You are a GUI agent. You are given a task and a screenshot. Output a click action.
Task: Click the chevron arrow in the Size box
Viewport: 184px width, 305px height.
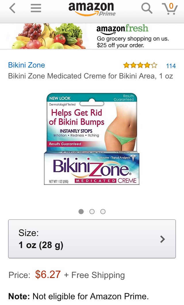(162, 239)
